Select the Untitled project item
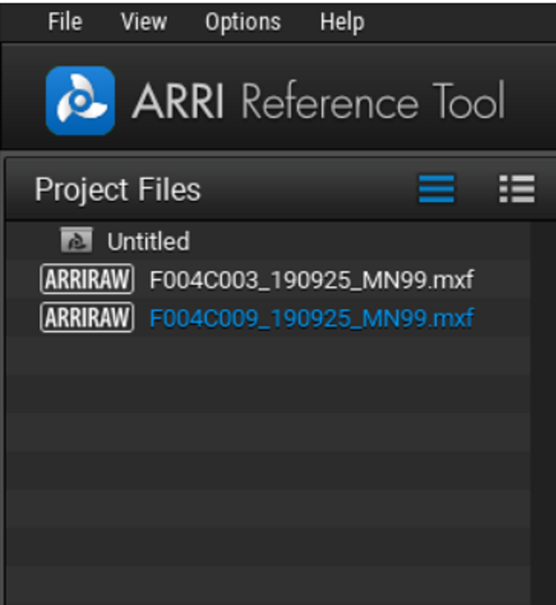The height and width of the screenshot is (605, 556). [148, 242]
